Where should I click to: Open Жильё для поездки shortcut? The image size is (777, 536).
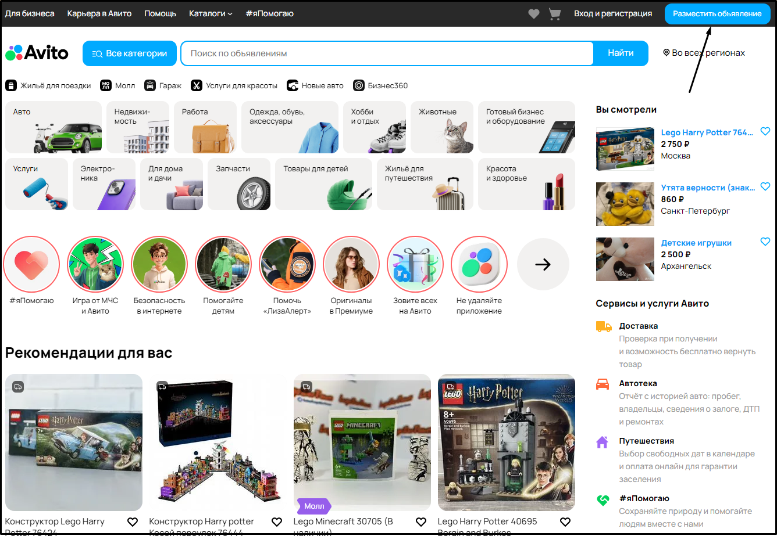[x=48, y=85]
